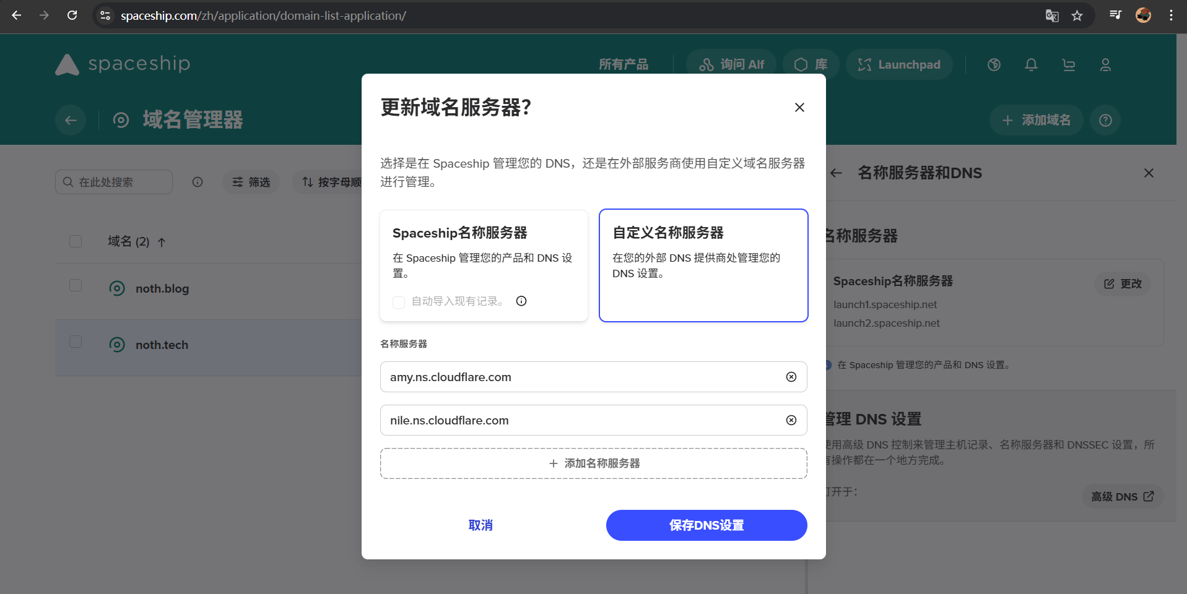Open the shopping cart
Image resolution: width=1187 pixels, height=594 pixels.
pos(1067,64)
